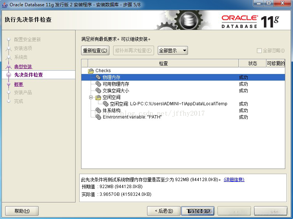Click the 状态 column header
The height and width of the screenshot is (219, 293).
252,63
